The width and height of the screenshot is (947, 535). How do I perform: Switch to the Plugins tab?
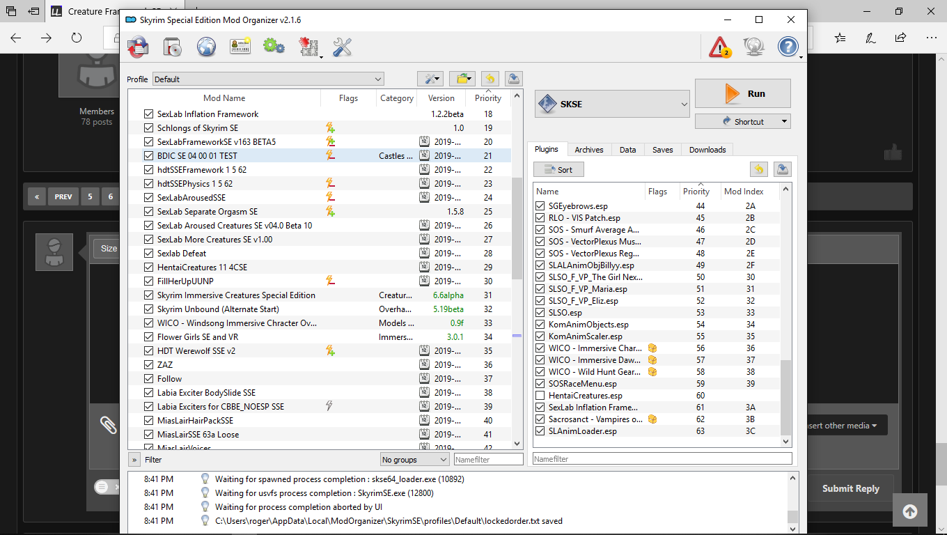point(547,150)
